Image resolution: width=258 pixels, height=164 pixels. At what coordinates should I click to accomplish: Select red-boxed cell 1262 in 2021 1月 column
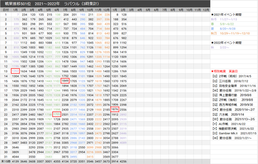coord(15,71)
